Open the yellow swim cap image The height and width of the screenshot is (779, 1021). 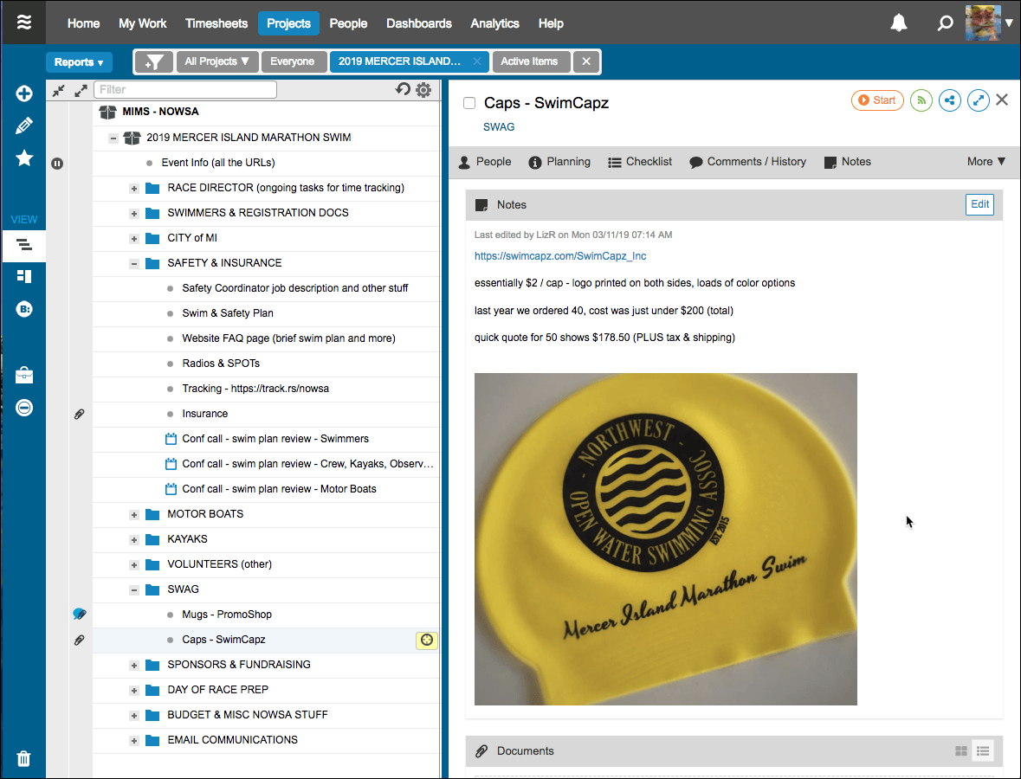pyautogui.click(x=665, y=539)
